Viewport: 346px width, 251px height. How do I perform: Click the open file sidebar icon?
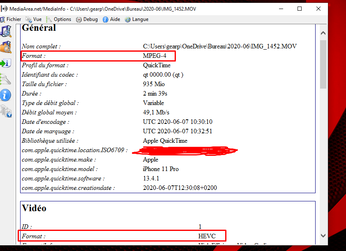pyautogui.click(x=6, y=31)
